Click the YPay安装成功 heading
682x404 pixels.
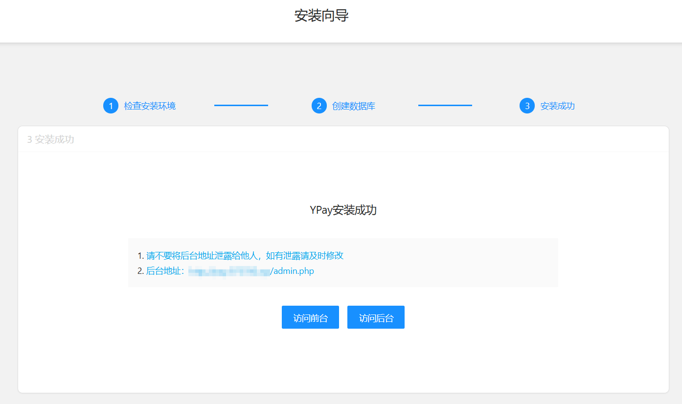[x=343, y=210]
